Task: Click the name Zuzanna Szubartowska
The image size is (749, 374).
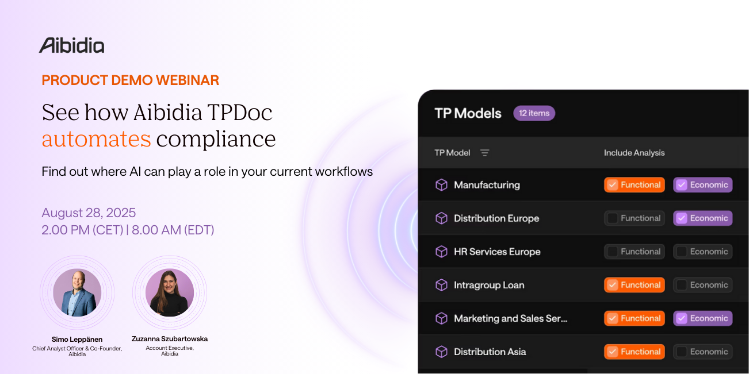Action: (170, 339)
